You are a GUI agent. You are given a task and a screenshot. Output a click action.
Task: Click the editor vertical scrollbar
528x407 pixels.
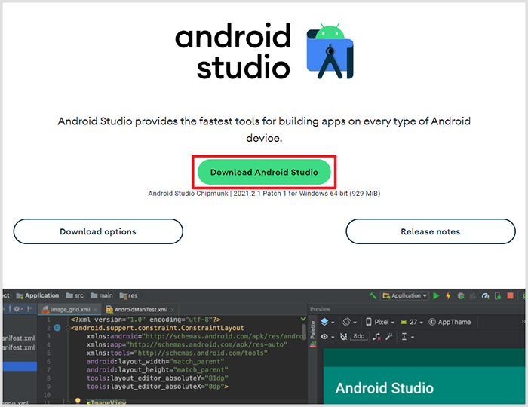point(304,330)
